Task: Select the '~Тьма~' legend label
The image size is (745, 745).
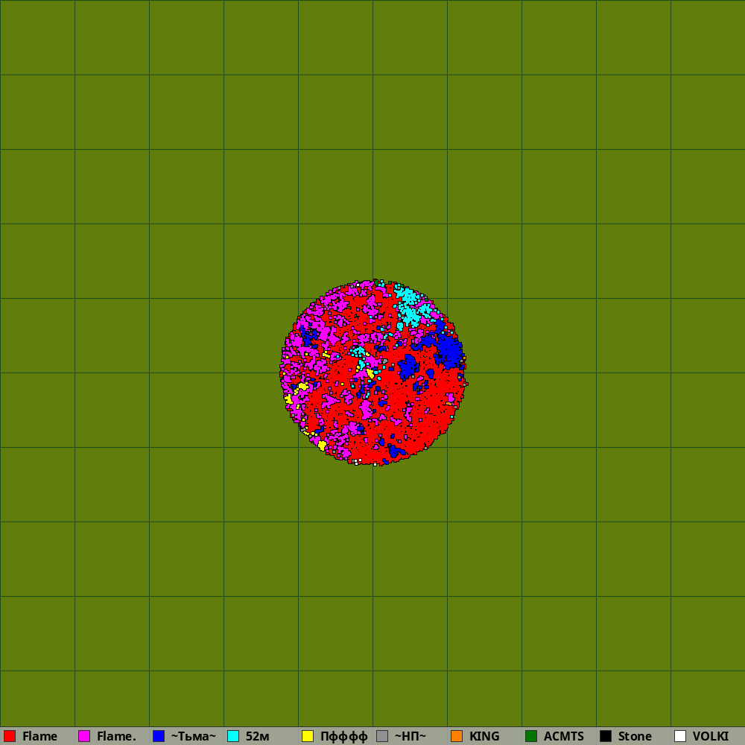Action: coord(194,737)
